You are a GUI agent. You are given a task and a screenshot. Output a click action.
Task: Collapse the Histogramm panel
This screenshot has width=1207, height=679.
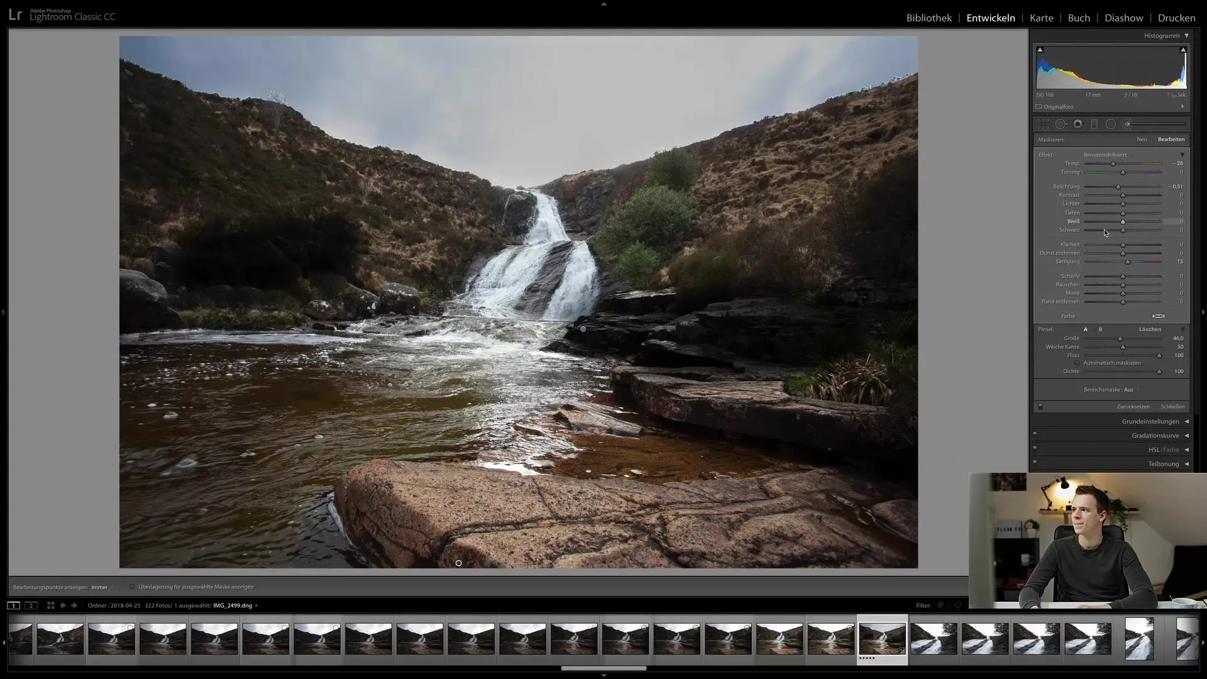coord(1187,36)
